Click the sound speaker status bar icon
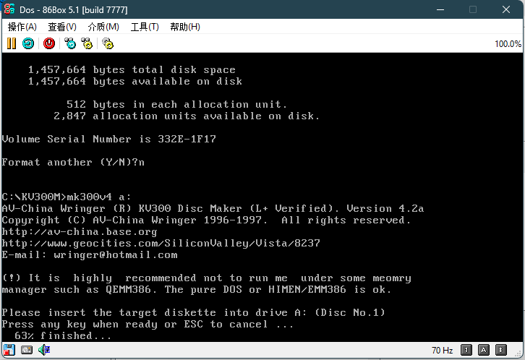Screen dimensions: 525x360 (x=44, y=351)
